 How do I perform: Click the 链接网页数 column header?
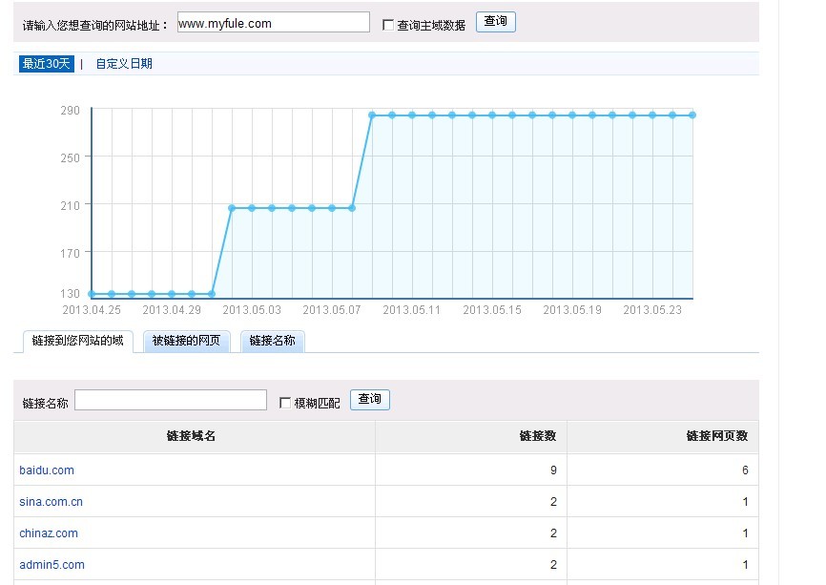[x=716, y=436]
